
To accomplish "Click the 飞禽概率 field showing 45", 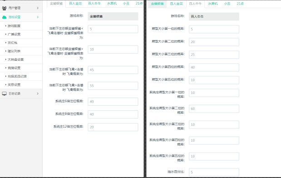I will point(113,70).
